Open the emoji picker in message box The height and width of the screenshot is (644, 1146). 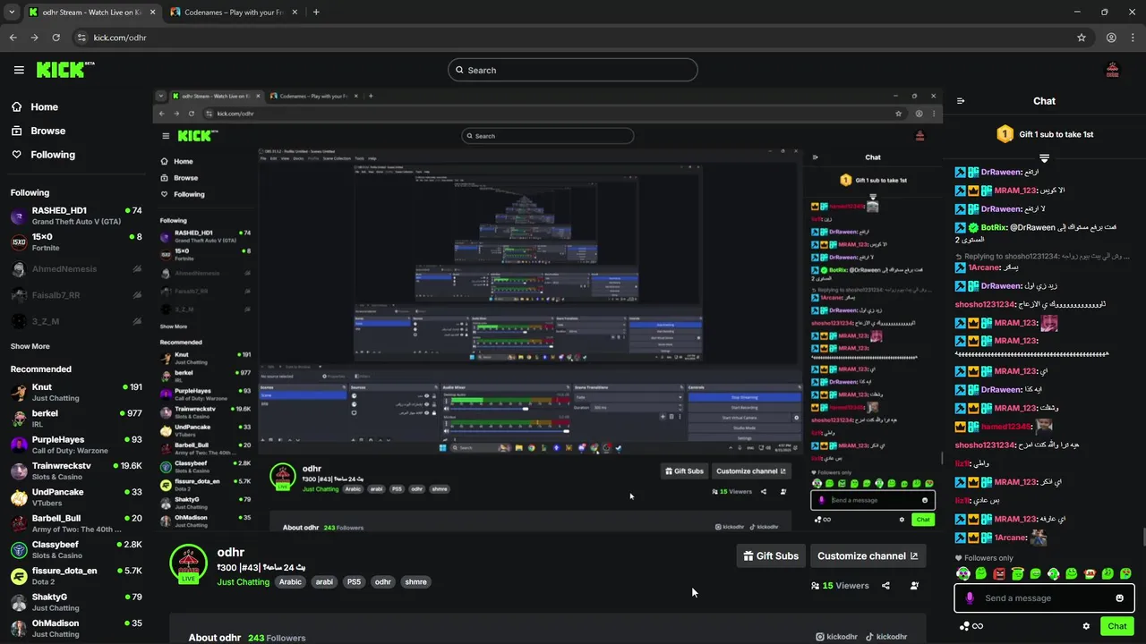(1119, 598)
